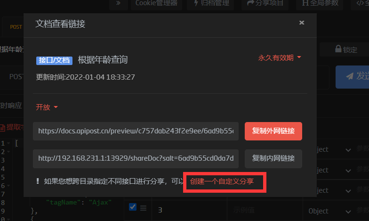
Task: Click the double-chevron expand toolbar icon
Action: [119, 3]
